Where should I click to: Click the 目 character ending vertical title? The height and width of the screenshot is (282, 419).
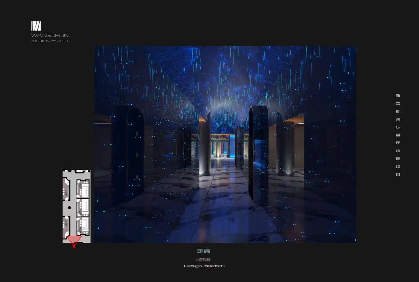[398, 175]
